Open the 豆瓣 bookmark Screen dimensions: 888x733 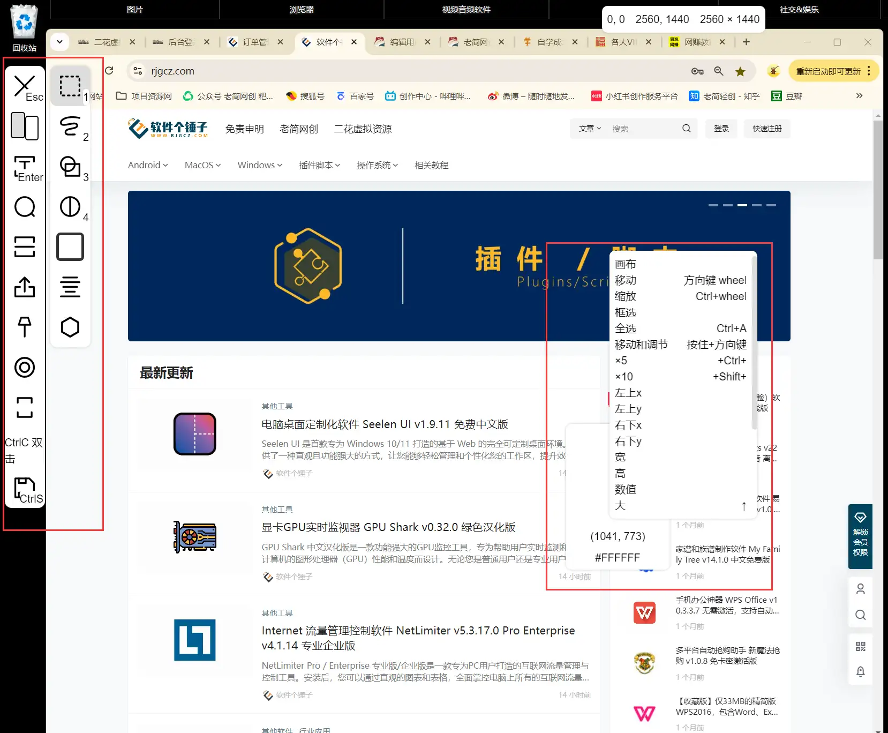tap(787, 96)
